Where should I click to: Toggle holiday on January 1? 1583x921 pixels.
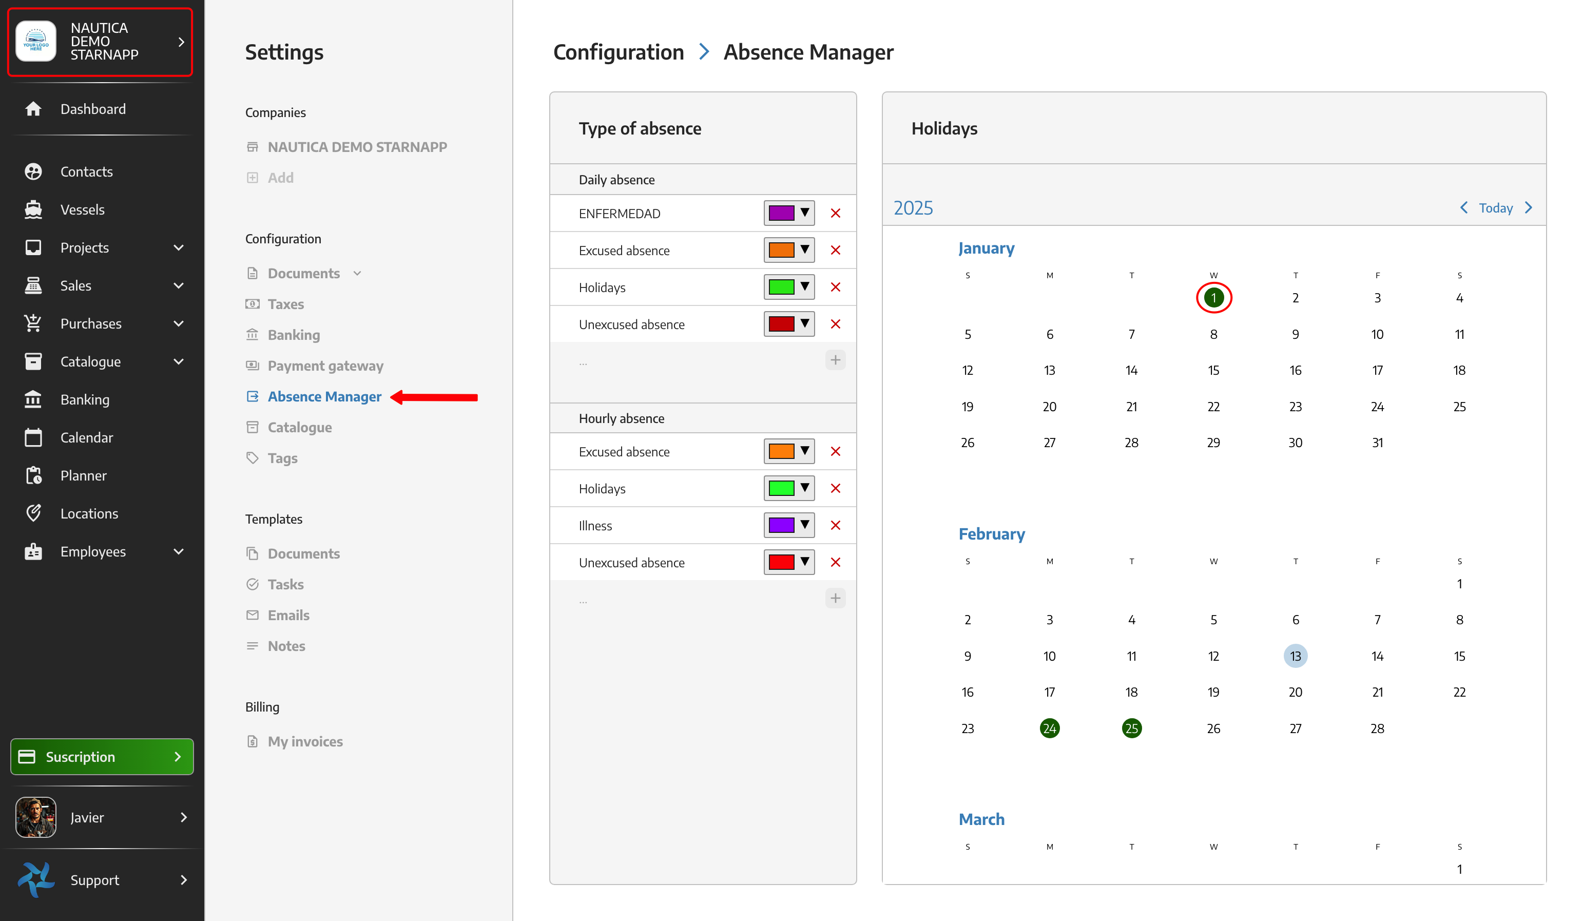[x=1213, y=298]
